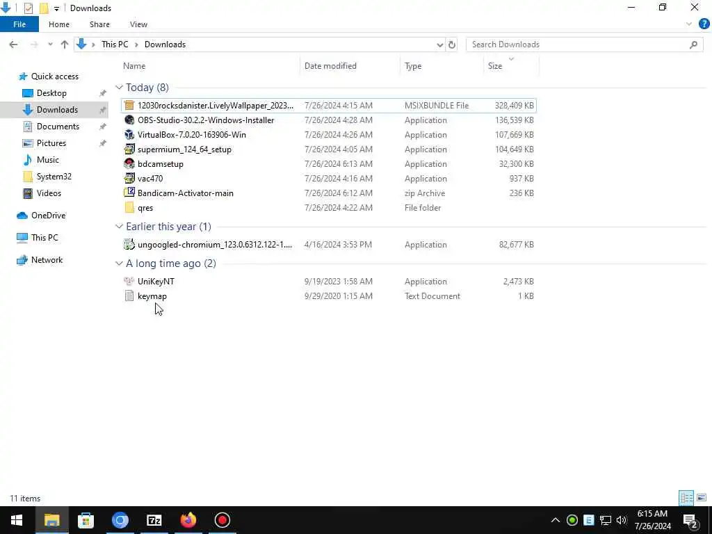Click the 328,409 KB size cell
This screenshot has height=534, width=712.
pyautogui.click(x=514, y=106)
